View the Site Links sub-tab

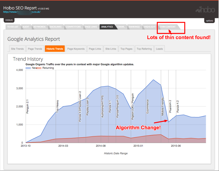click(111, 49)
